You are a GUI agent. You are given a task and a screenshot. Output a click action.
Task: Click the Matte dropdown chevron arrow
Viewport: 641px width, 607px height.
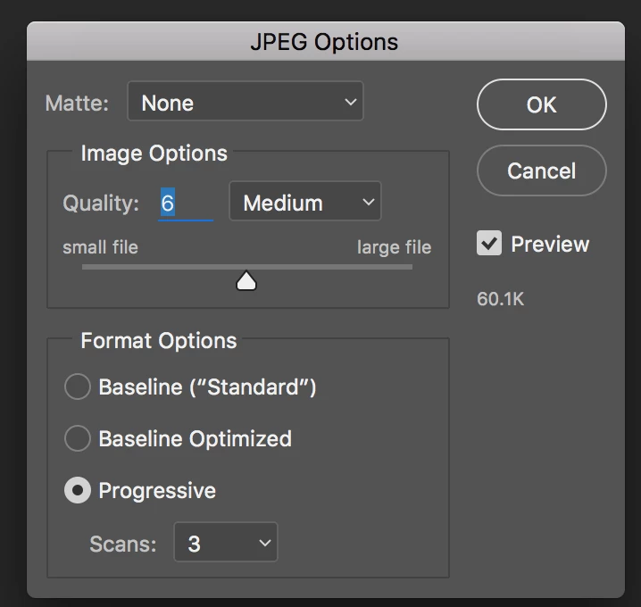coord(350,103)
